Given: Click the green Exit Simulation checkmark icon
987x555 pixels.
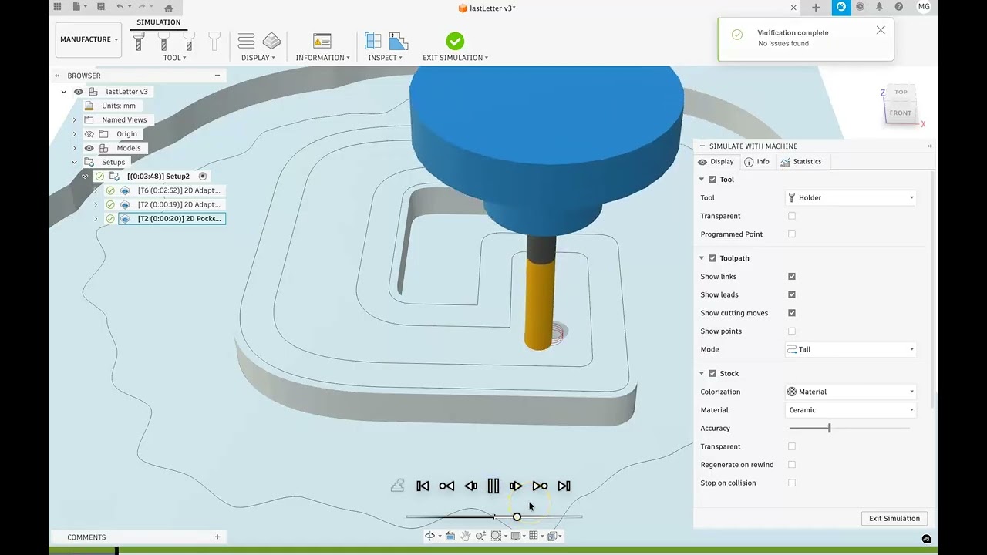Looking at the screenshot, I should pos(455,41).
